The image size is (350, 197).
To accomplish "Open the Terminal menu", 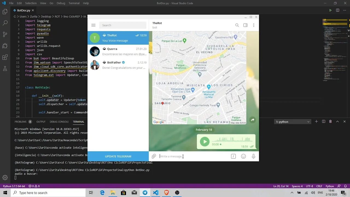I will (x=74, y=3).
